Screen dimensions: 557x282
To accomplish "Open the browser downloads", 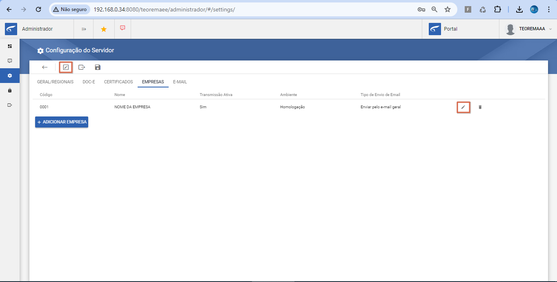I will point(519,9).
